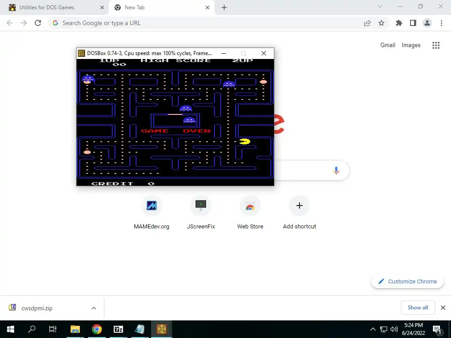This screenshot has width=451, height=338.
Task: Click the Customize Chrome button
Action: point(407,281)
